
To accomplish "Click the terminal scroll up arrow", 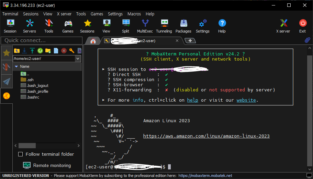I will [310, 48].
